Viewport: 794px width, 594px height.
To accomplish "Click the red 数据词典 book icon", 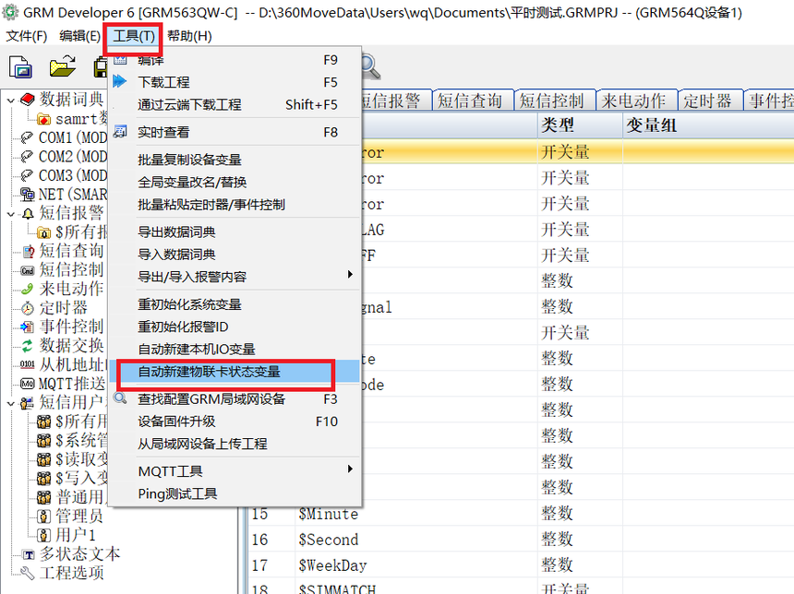I will (x=28, y=100).
